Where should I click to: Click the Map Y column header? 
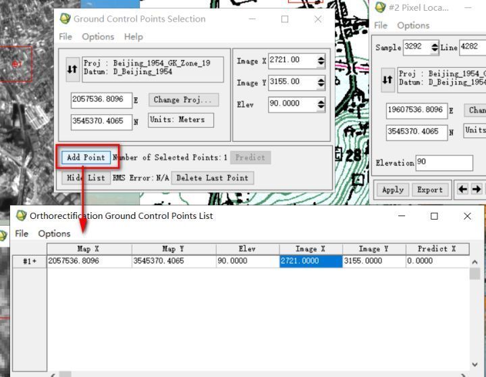[x=174, y=249]
